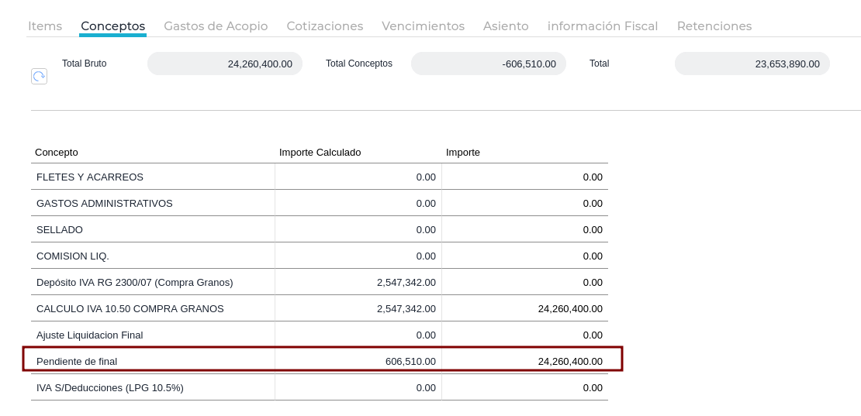Open the Gastos de Acopio tab
Viewport: 861px width, 416px height.
coord(216,26)
